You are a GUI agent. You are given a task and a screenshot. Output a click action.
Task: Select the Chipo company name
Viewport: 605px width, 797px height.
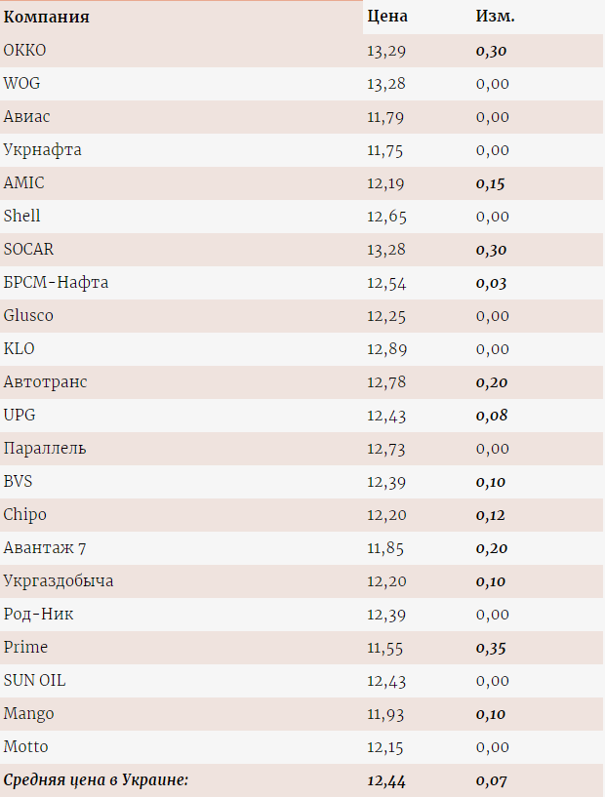25,515
